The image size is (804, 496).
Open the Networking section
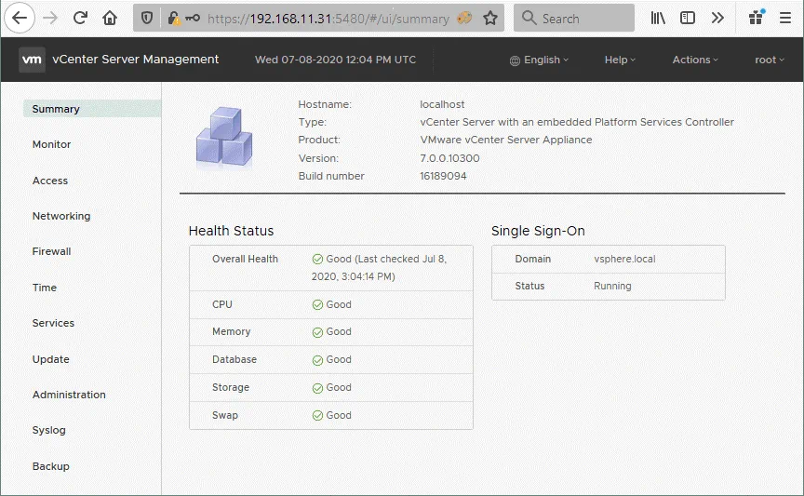(61, 216)
